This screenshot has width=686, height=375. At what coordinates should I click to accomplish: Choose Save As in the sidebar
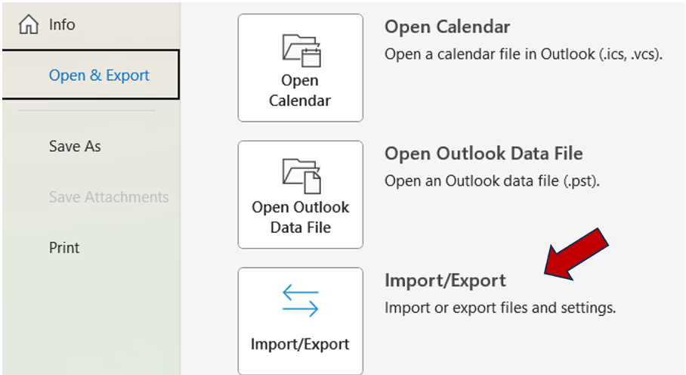(x=75, y=146)
